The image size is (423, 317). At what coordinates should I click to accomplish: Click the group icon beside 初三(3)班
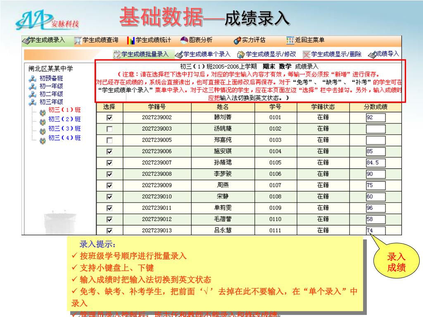[x=43, y=131]
